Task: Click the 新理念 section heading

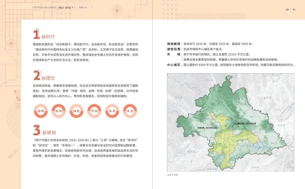Action: click(x=48, y=78)
